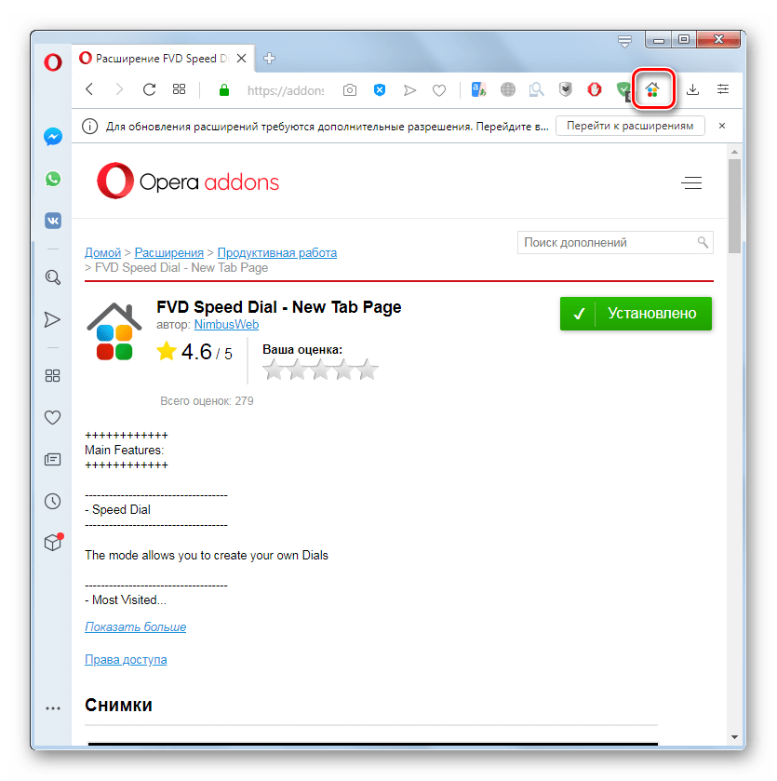Open sidebar setup three-dots menu
The height and width of the screenshot is (781, 777).
53,708
